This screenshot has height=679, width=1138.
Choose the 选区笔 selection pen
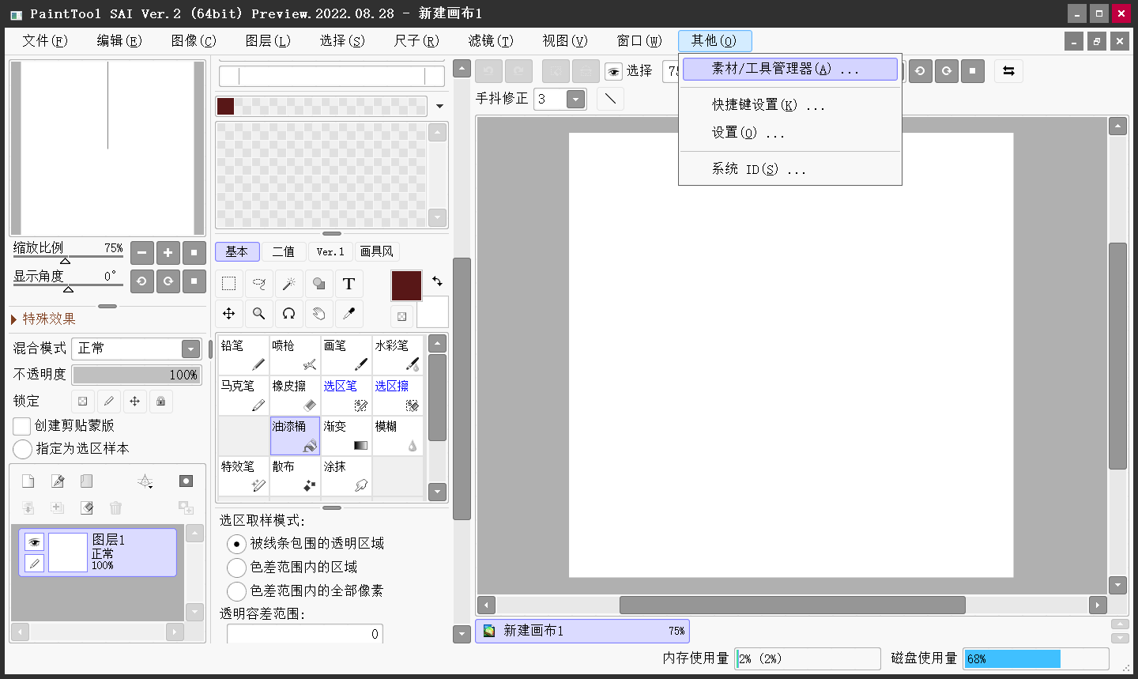[346, 395]
